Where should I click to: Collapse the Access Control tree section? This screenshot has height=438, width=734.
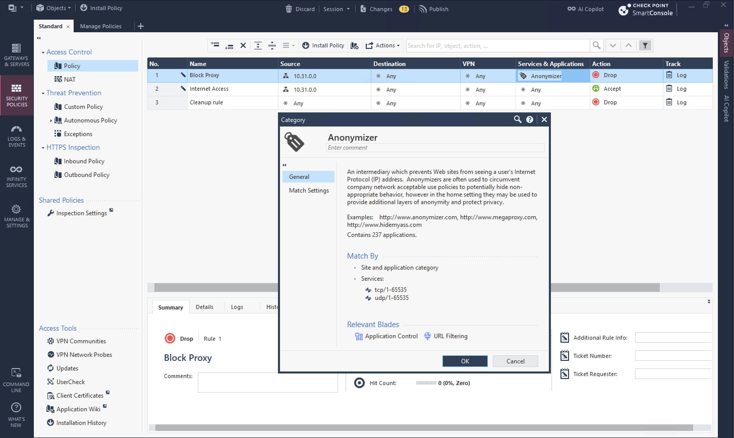pyautogui.click(x=43, y=52)
